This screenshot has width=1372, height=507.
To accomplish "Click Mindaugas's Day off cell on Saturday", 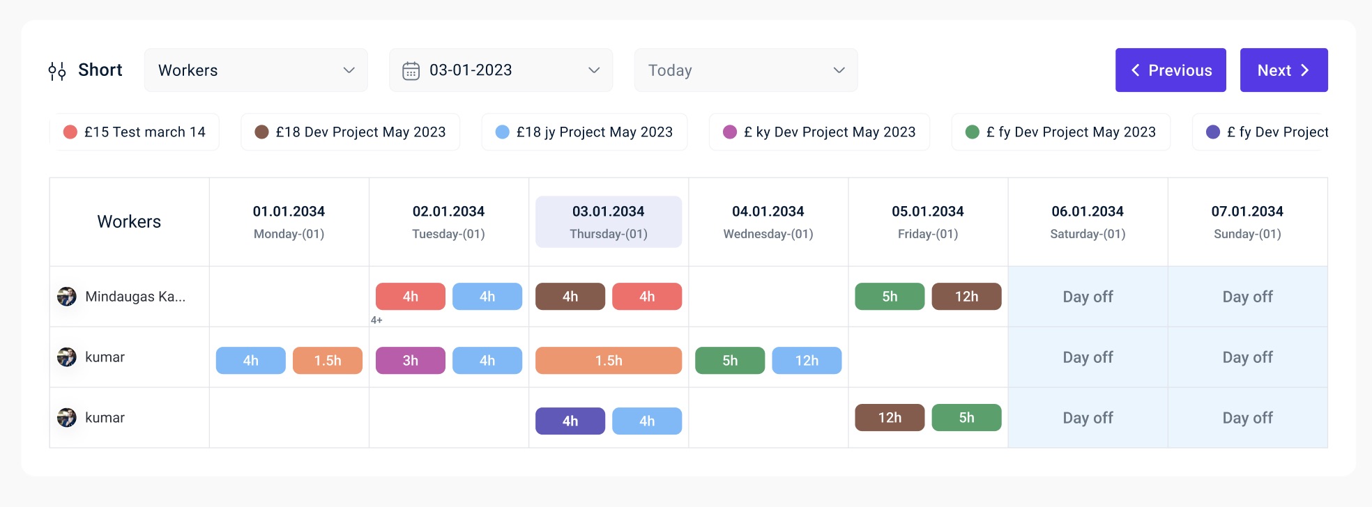I will (1088, 297).
